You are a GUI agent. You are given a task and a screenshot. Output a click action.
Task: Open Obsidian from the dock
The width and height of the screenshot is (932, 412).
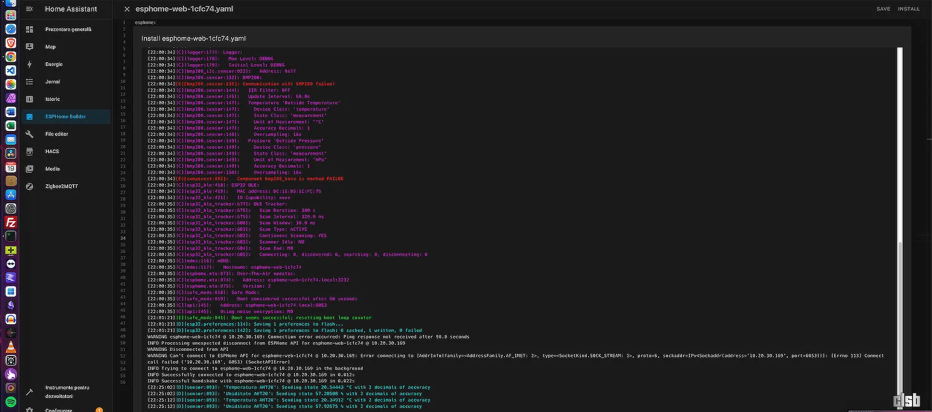[11, 305]
